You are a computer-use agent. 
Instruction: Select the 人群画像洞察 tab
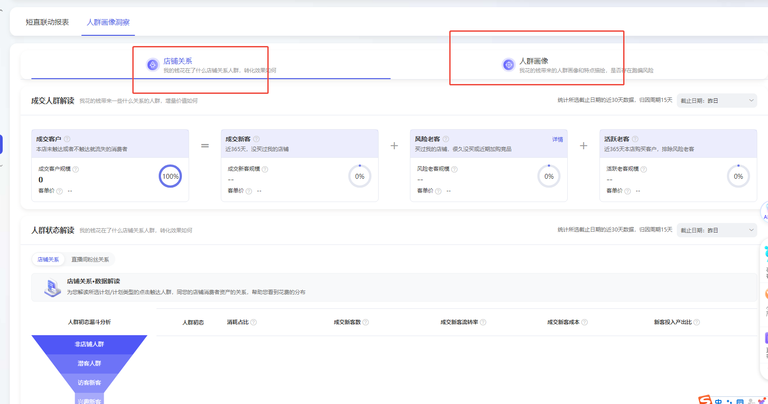click(x=108, y=22)
